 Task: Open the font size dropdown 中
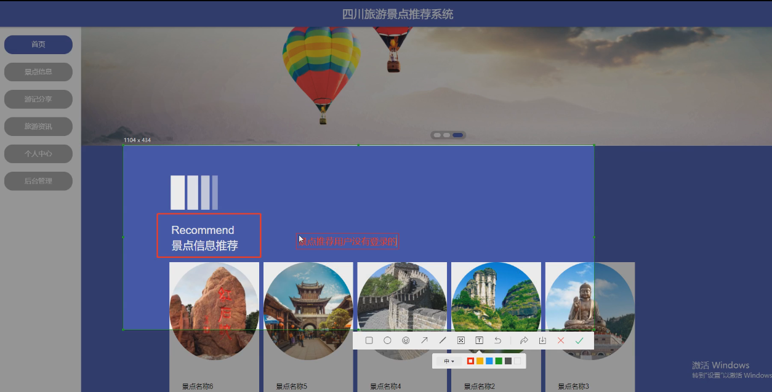449,361
